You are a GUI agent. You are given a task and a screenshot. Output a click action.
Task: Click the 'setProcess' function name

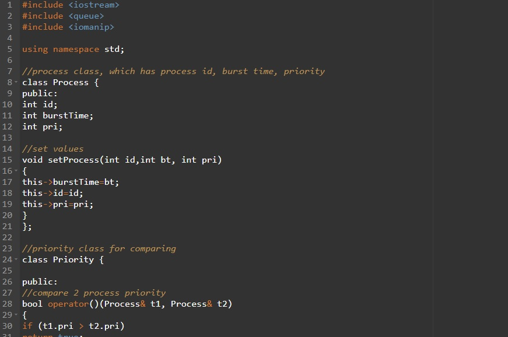pos(73,160)
